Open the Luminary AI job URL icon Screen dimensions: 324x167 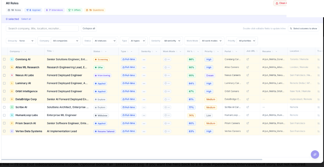248,83
